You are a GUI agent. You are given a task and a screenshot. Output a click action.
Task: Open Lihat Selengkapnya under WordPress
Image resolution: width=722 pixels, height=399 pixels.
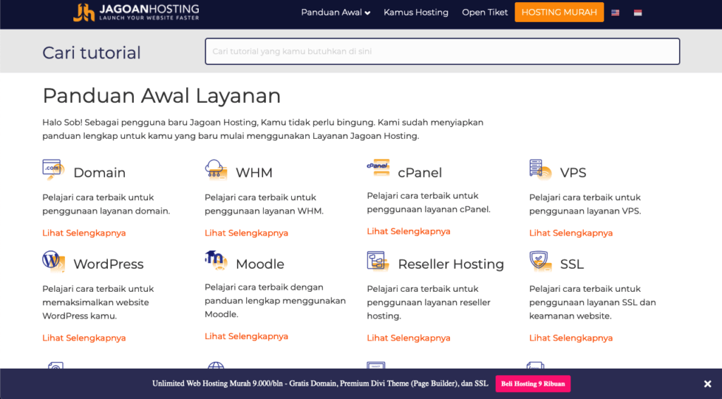84,338
